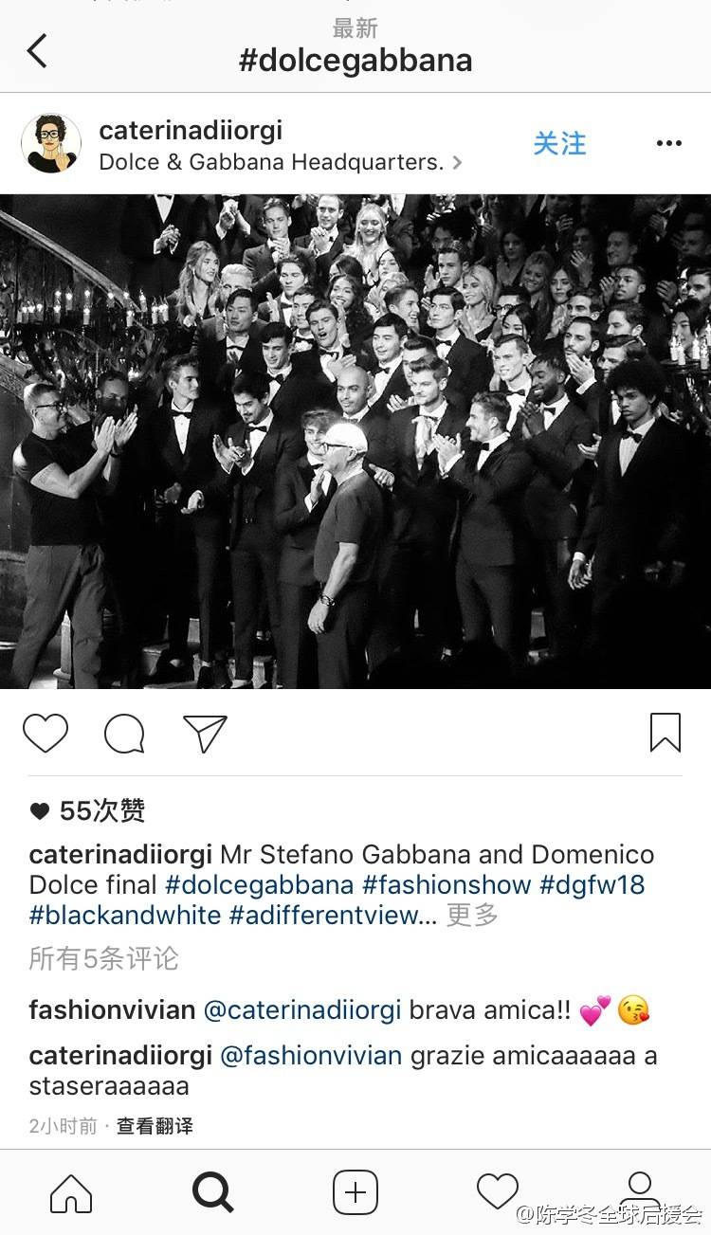Follow caterinadiiorgi with the 关注 button
Viewport: 711px width, 1235px height.
(x=559, y=144)
